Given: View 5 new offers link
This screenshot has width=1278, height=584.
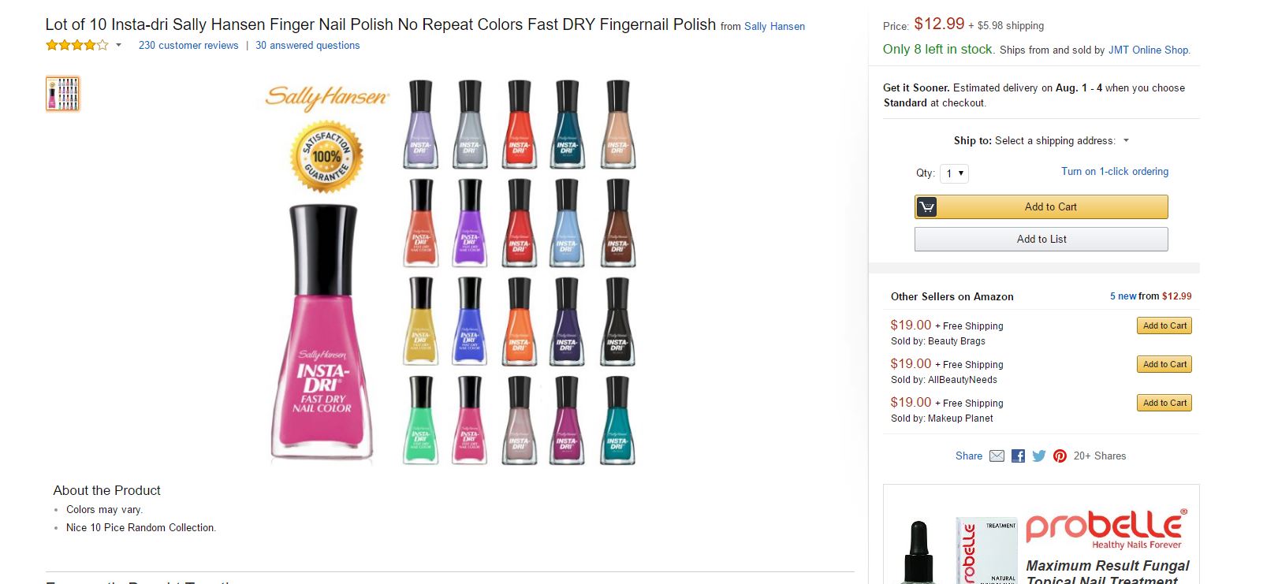Looking at the screenshot, I should tap(1123, 296).
